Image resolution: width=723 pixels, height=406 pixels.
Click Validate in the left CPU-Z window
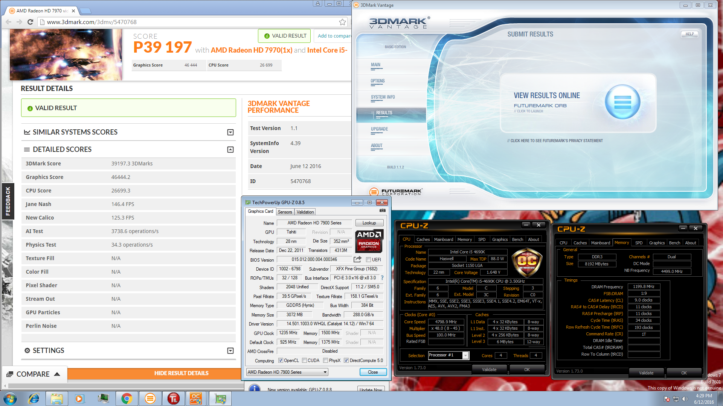489,370
